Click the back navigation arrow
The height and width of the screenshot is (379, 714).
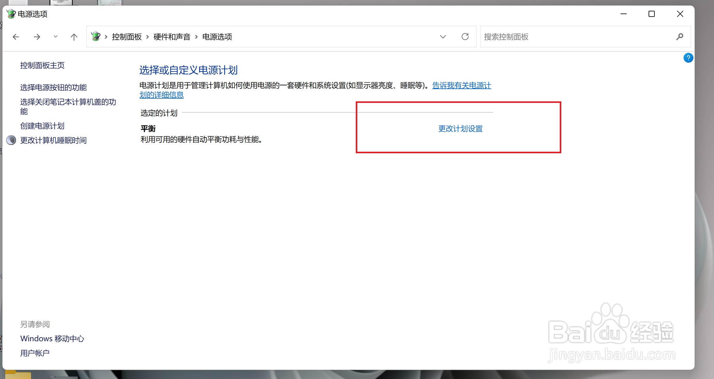point(15,37)
